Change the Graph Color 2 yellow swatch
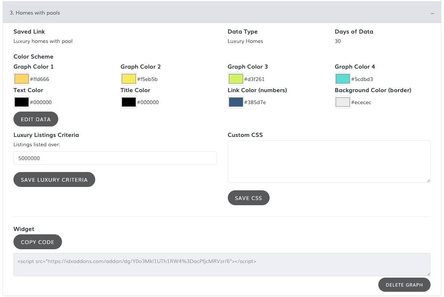The width and height of the screenshot is (444, 297). [x=128, y=79]
